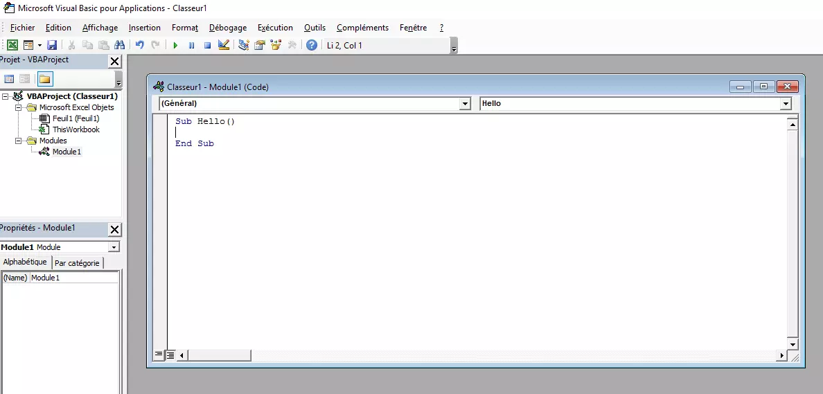Open the ? help menu
This screenshot has height=394, width=823.
pyautogui.click(x=441, y=28)
